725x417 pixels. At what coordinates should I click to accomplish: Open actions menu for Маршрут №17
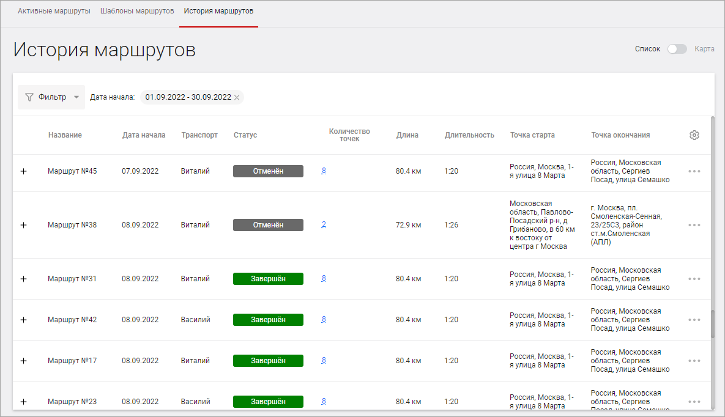point(694,361)
